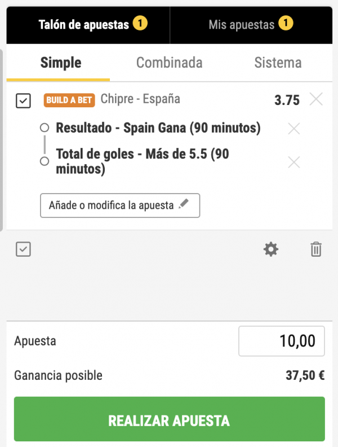The width and height of the screenshot is (338, 447).
Task: Uncheck the Chipre - España bet checkbox
Action: [23, 101]
